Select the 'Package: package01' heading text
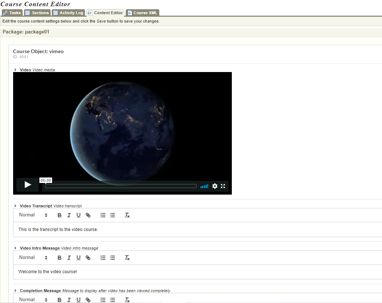This screenshot has height=303, width=382. click(26, 32)
